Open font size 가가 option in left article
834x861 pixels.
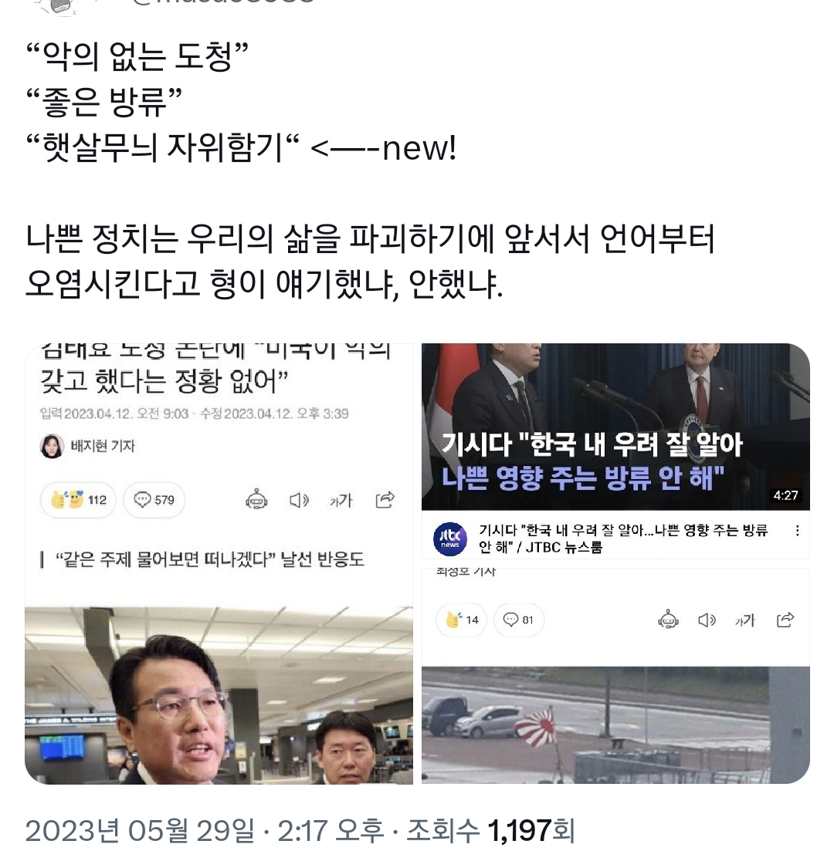click(x=341, y=500)
